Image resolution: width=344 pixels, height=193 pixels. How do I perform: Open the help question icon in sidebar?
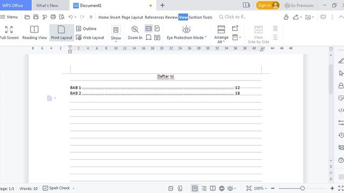[x=341, y=160]
